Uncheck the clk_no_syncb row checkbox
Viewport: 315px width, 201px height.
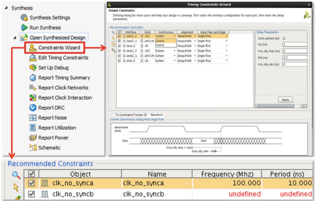(31, 194)
